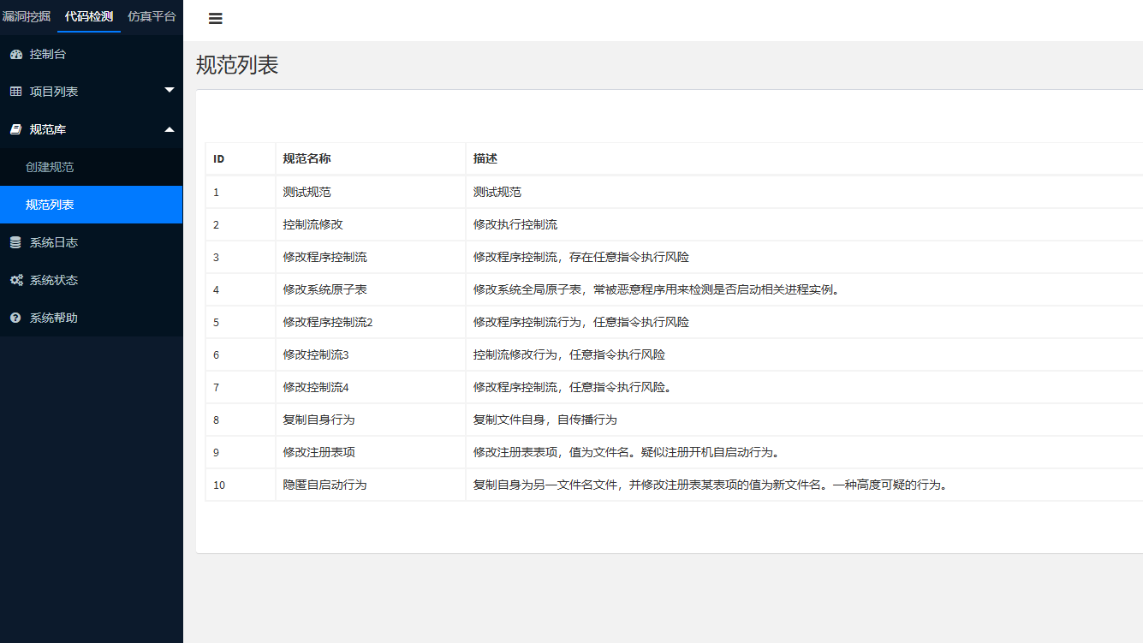Click the 系统状态 gears icon
Image resolution: width=1143 pixels, height=643 pixels.
15,280
